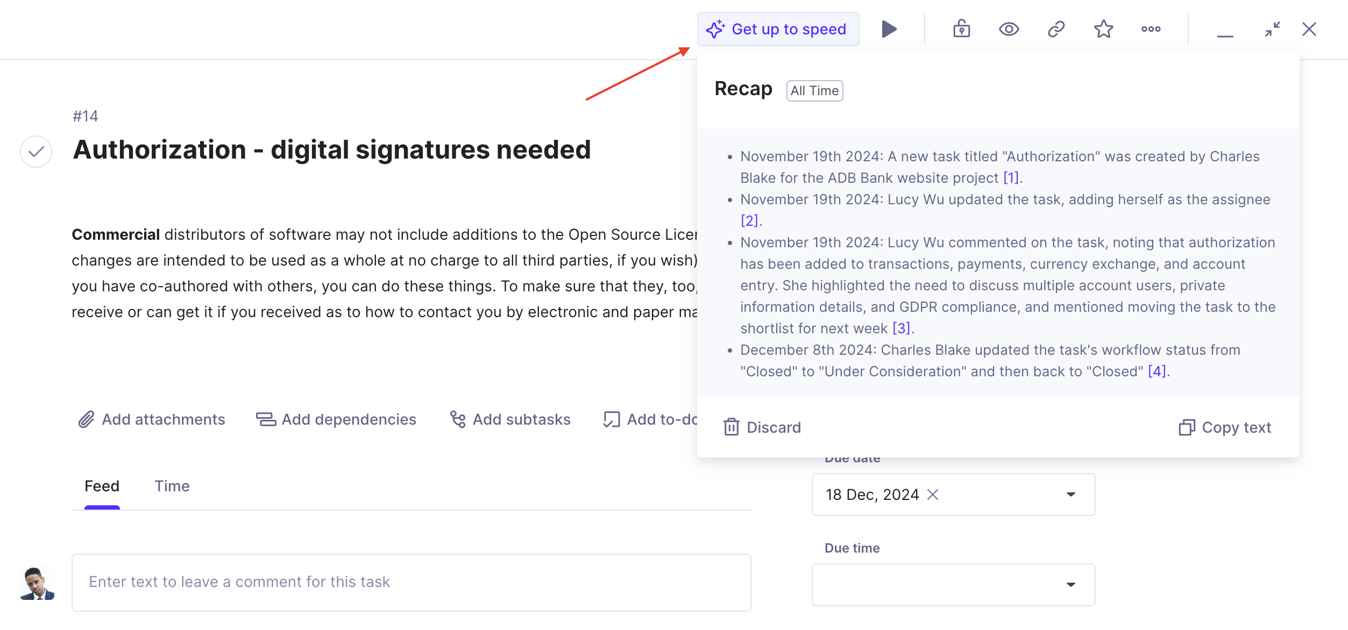
Task: Open the All Time recap range selector
Action: click(814, 91)
